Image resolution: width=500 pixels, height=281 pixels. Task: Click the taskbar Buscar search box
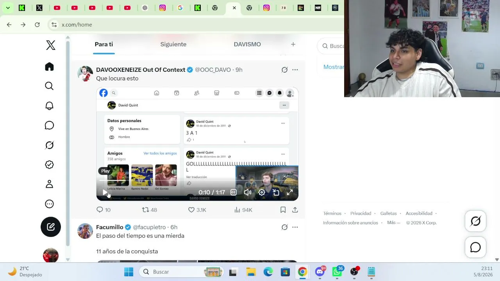182,272
